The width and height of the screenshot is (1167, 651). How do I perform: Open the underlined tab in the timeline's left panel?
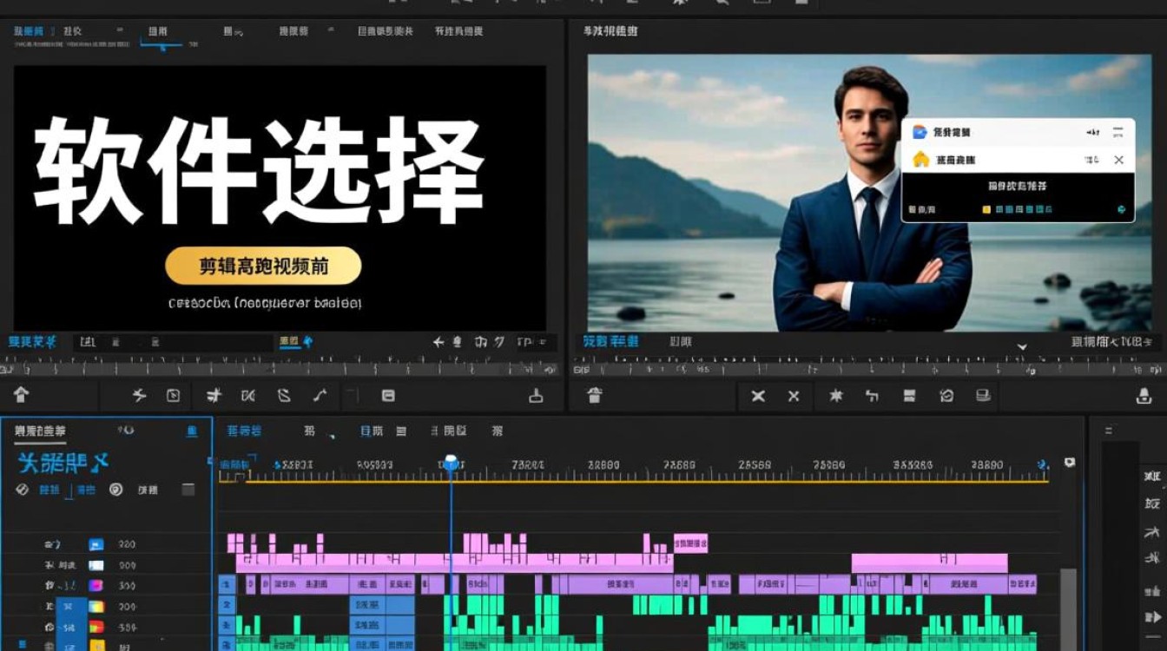click(41, 431)
